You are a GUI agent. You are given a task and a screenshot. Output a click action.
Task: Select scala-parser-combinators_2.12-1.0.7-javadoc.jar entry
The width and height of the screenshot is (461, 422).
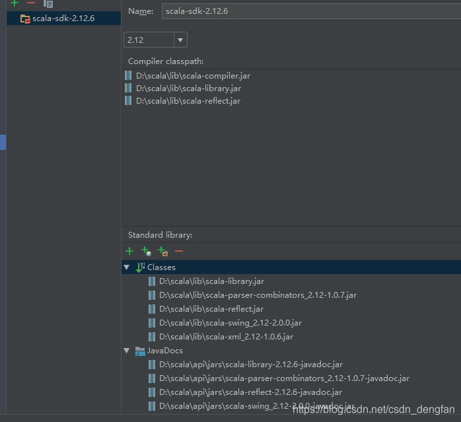point(284,378)
